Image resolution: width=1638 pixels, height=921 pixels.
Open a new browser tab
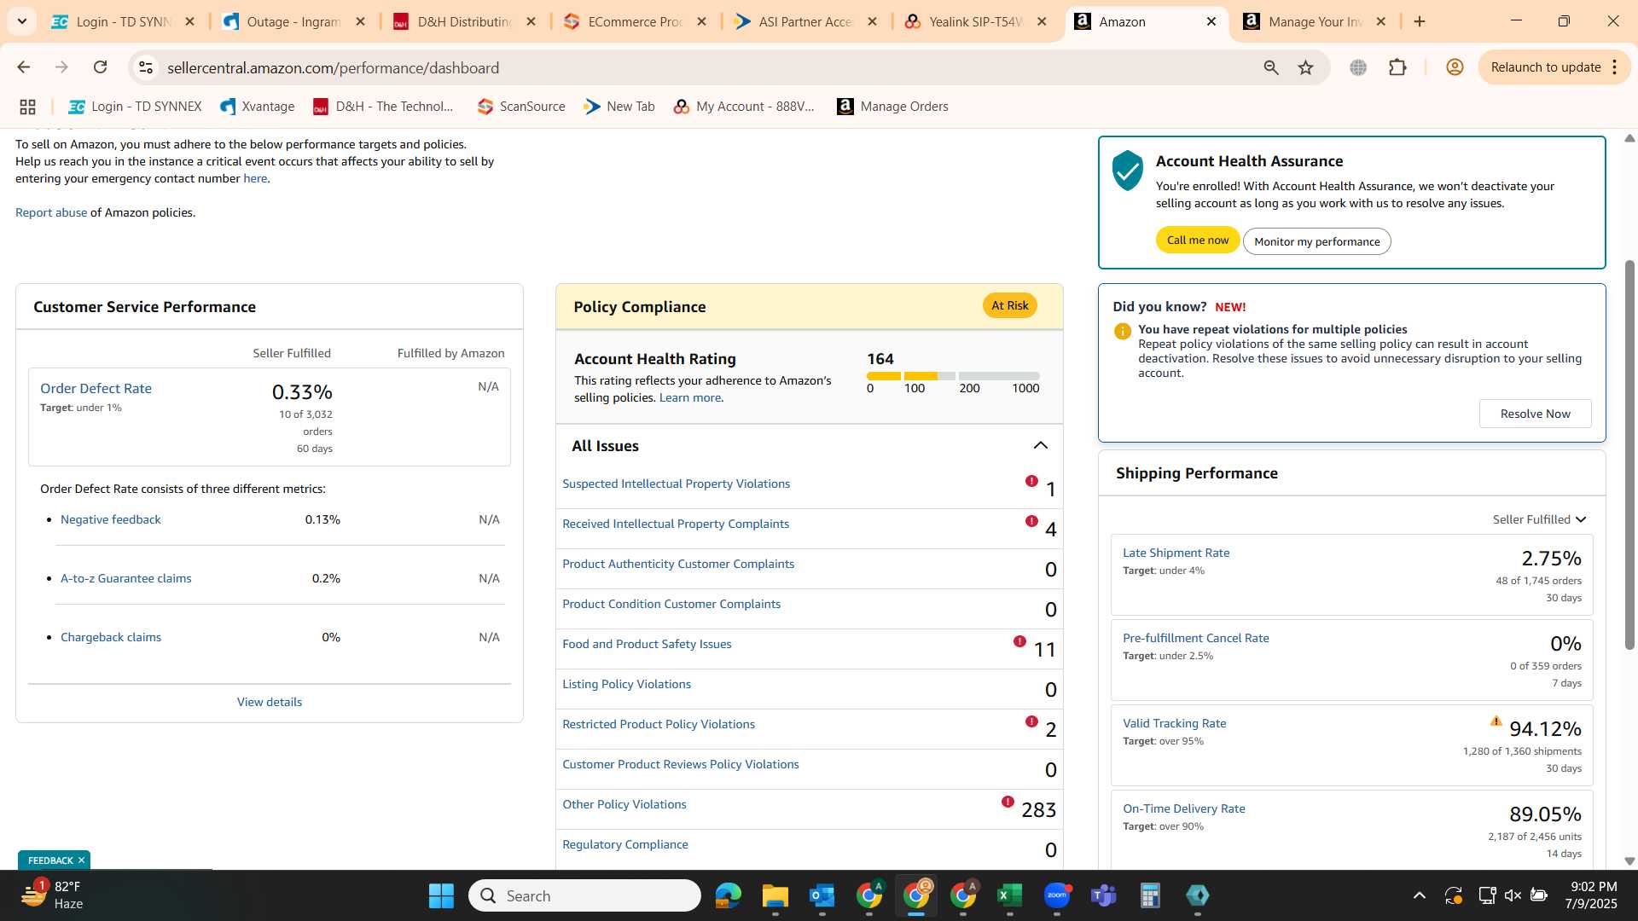[1420, 21]
